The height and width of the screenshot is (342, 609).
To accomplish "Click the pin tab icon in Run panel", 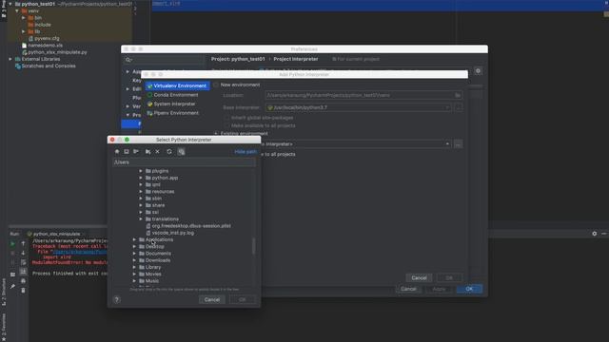I will (12, 286).
